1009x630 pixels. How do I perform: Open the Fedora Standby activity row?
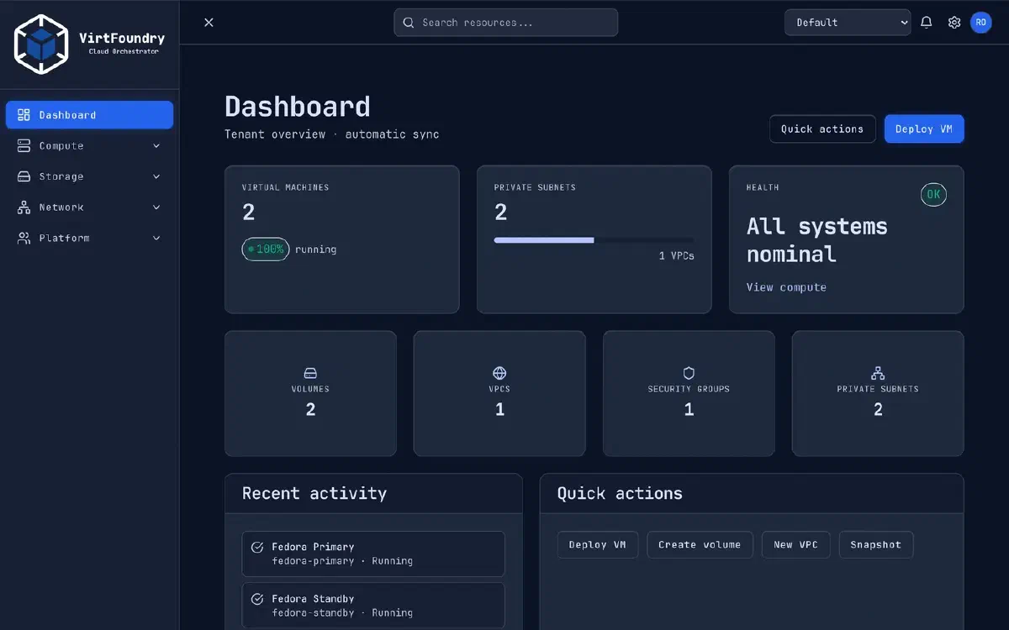point(373,606)
